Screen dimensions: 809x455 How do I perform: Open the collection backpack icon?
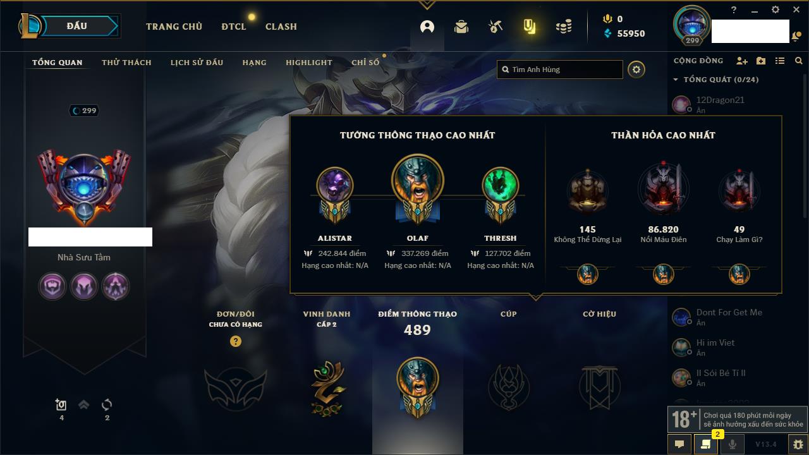tap(461, 27)
